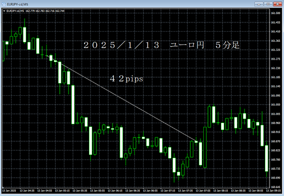Screen dimensions: 284x196
Task: Click the 162.744 close value in header
Action: (60, 11)
